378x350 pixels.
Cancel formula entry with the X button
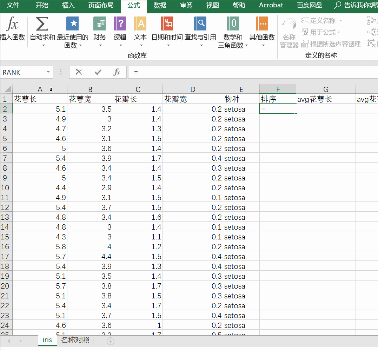(79, 72)
